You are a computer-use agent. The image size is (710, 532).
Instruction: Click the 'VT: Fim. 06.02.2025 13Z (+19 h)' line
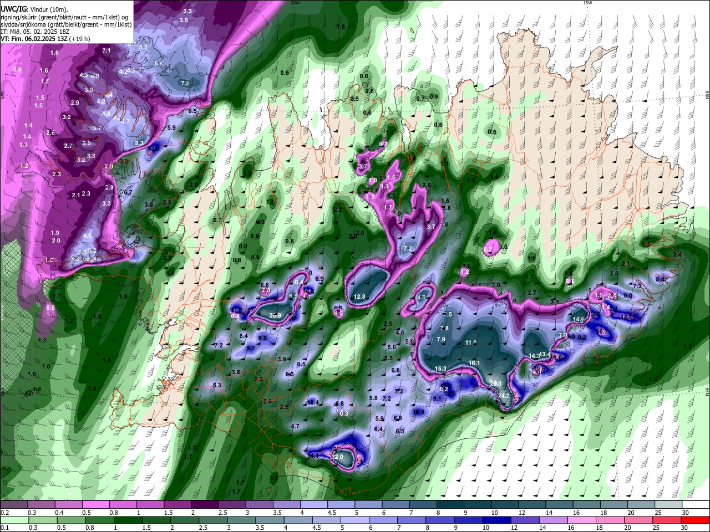point(45,39)
